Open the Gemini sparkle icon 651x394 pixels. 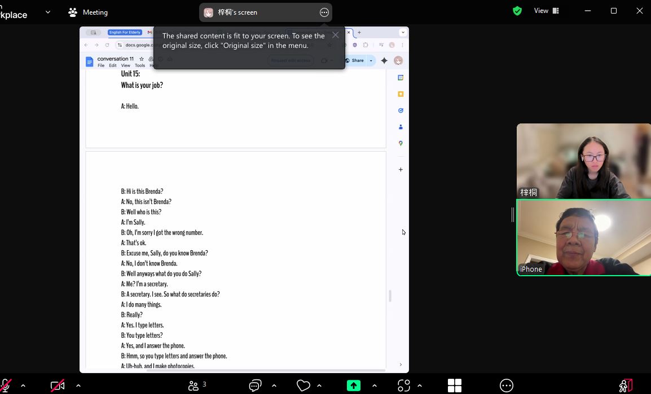[385, 60]
